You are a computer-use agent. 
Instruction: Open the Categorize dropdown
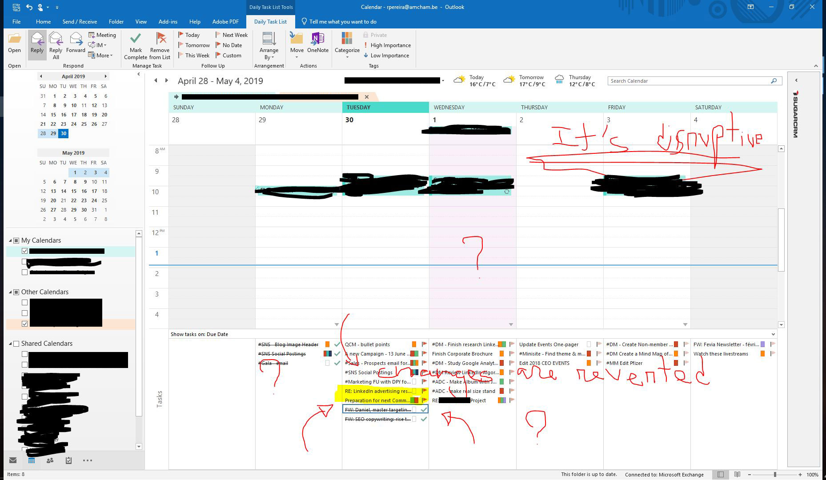pos(347,46)
